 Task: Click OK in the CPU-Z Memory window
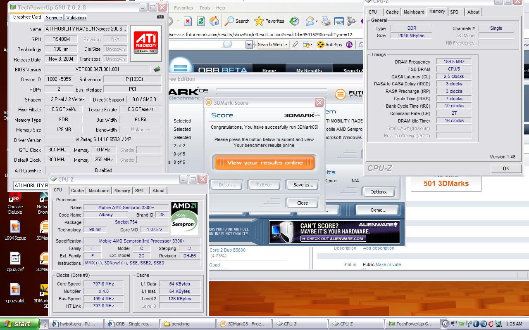506,168
